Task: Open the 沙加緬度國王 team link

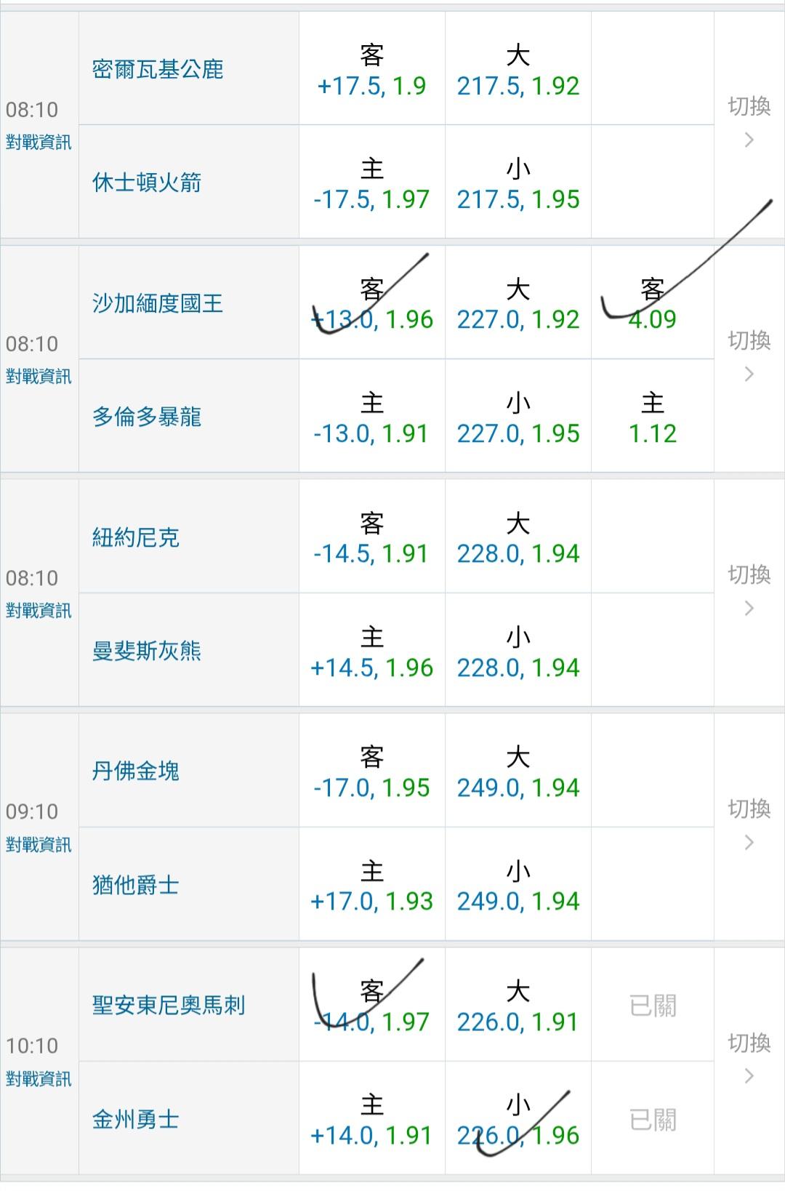Action: pos(158,303)
